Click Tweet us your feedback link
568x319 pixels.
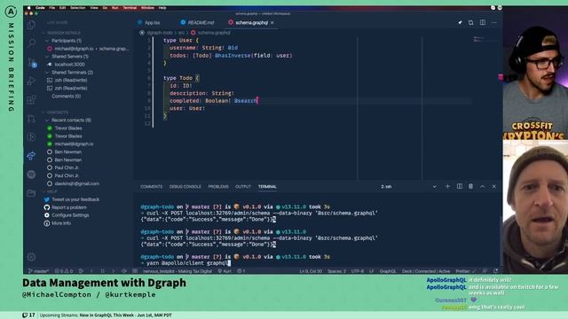[75, 199]
